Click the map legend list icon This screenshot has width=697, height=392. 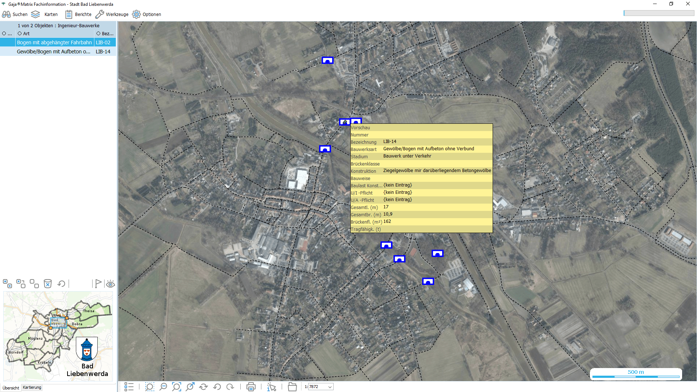click(129, 387)
